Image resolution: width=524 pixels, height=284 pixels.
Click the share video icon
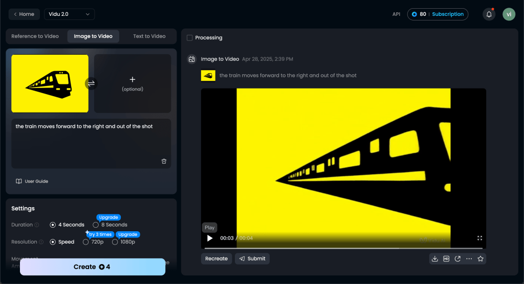pyautogui.click(x=457, y=259)
